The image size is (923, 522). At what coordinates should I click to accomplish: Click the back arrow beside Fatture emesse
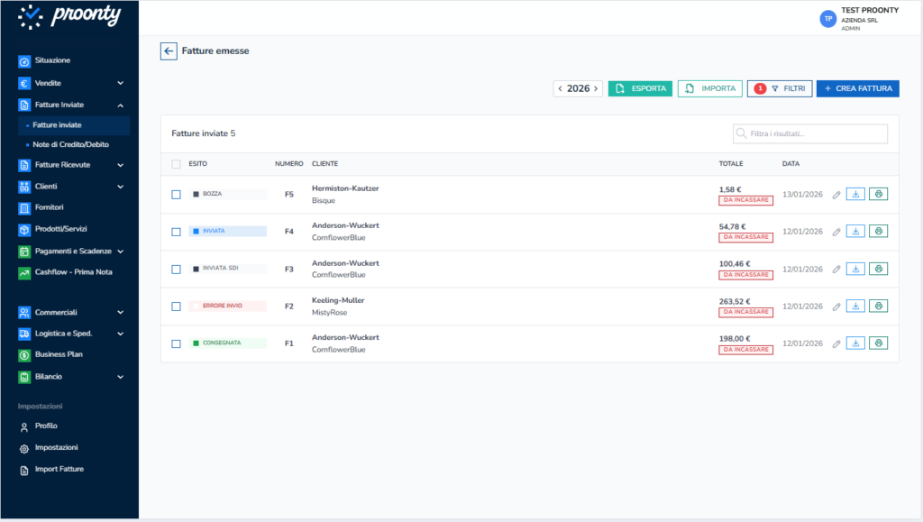pos(169,51)
